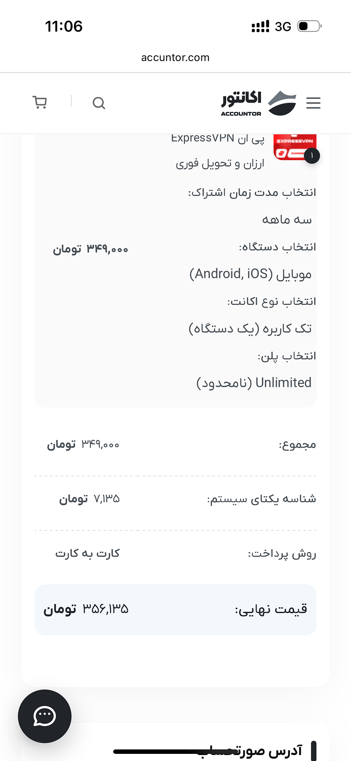Open the hamburger menu
The image size is (351, 761).
[x=313, y=103]
